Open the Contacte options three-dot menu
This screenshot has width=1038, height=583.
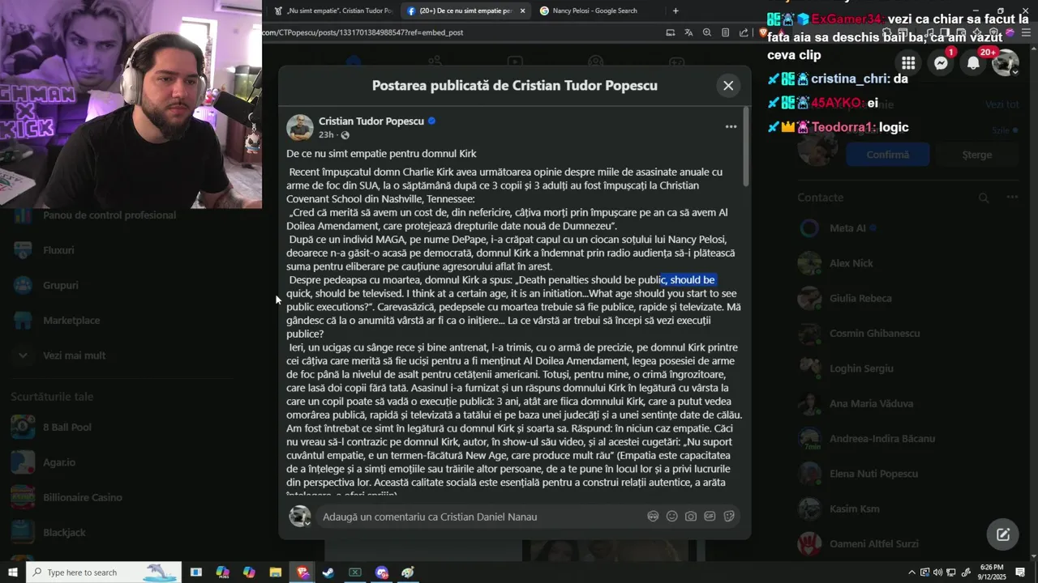point(1012,198)
